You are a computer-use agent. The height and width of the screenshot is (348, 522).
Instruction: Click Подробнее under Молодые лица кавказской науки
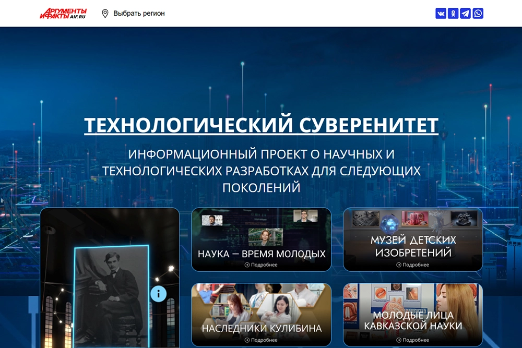(x=416, y=340)
